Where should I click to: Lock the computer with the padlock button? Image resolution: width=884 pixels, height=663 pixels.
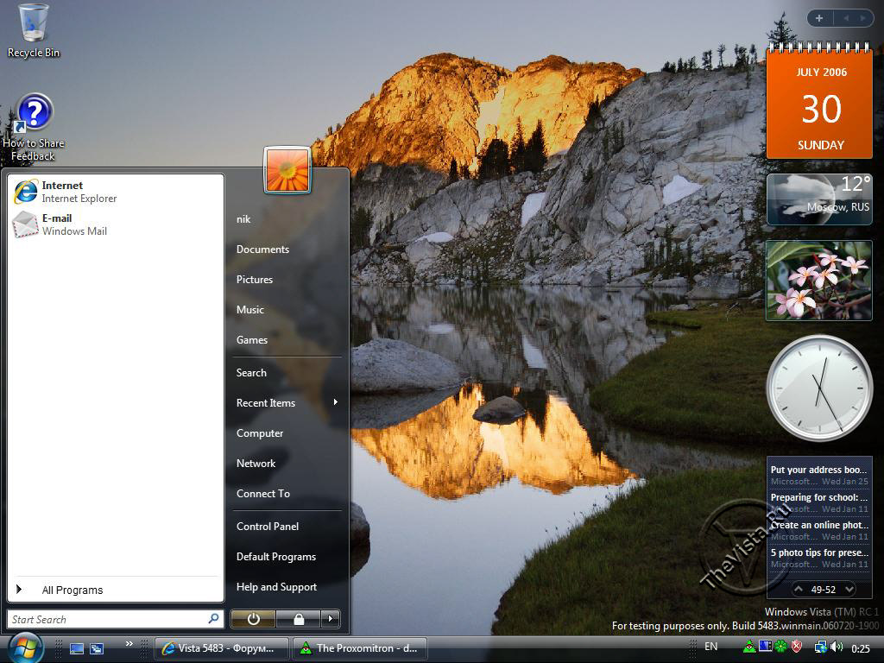[298, 619]
